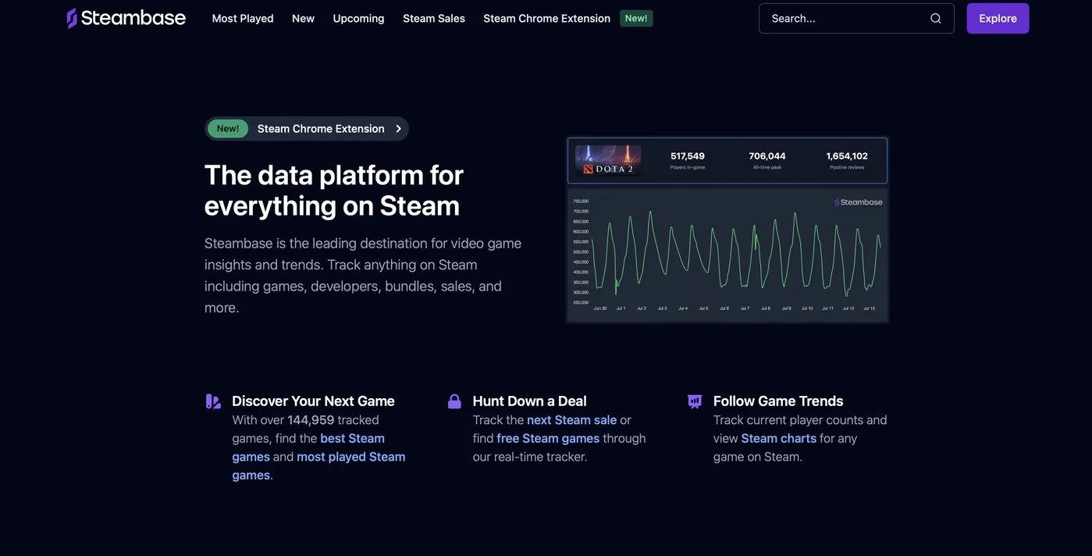This screenshot has width=1092, height=556.
Task: Open the free Steam games link
Action: pos(548,438)
